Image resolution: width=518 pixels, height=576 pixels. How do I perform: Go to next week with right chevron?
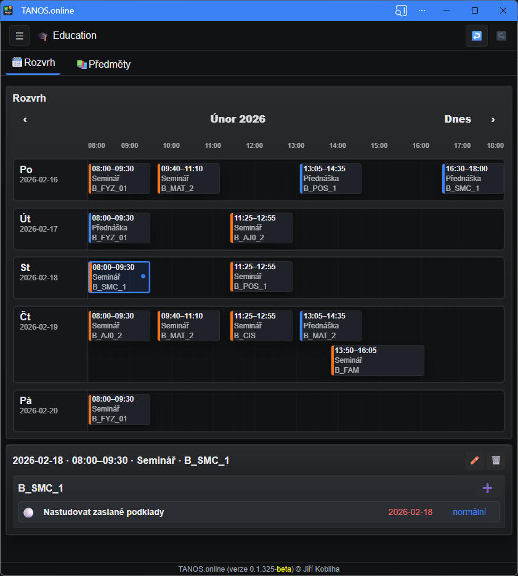coord(493,120)
